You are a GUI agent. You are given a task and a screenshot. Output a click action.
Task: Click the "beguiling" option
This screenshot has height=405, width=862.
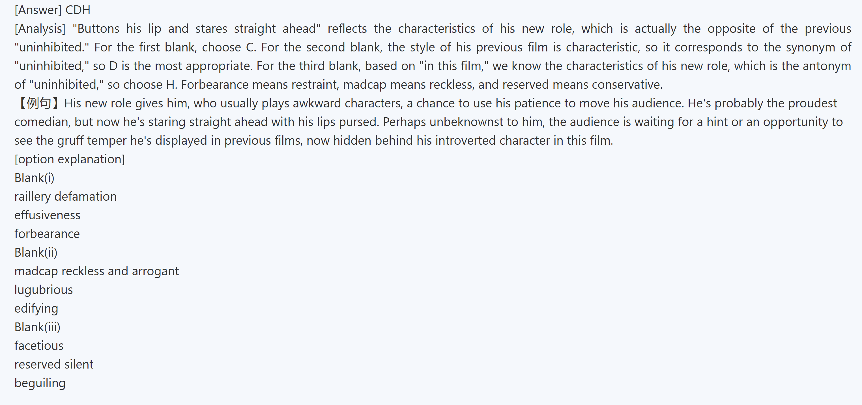click(x=40, y=383)
